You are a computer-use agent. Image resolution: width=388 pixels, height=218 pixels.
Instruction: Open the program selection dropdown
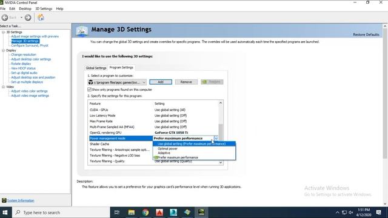pyautogui.click(x=117, y=82)
